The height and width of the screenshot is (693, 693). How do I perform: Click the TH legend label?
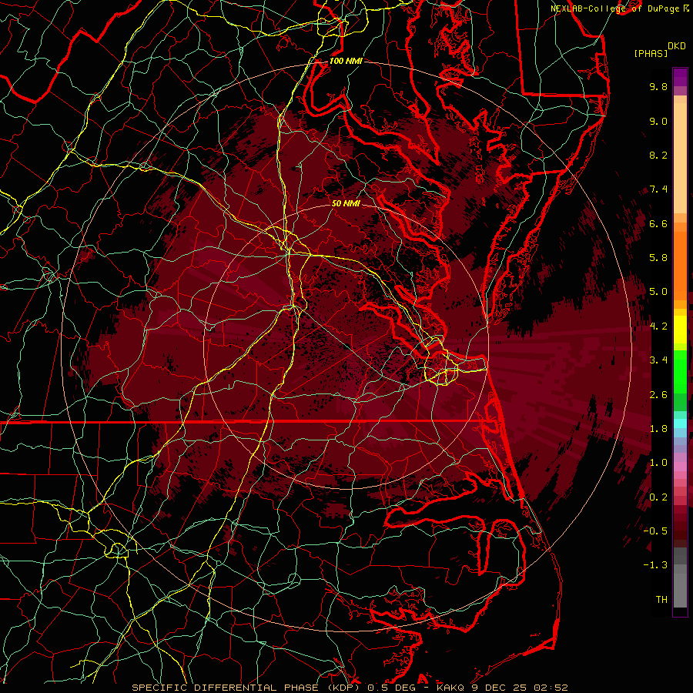661,600
